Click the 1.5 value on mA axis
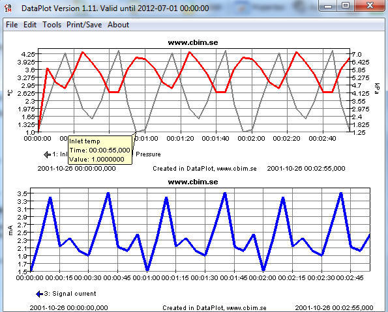388x312 pixels. pos(22,272)
